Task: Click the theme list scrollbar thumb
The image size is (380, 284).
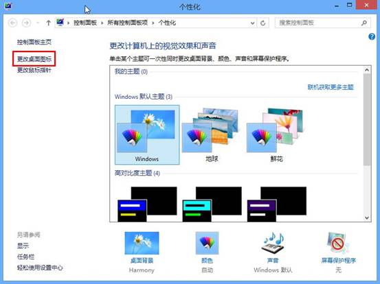Action: point(367,119)
